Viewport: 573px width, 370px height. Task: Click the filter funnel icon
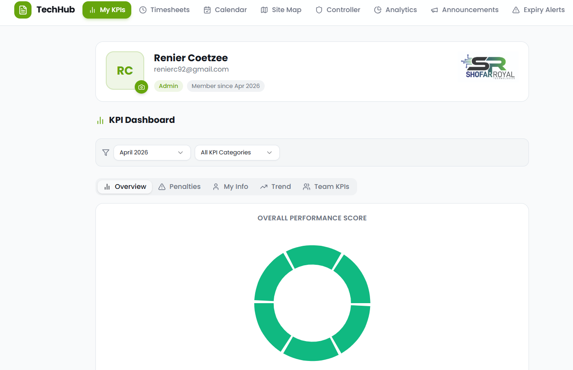105,152
